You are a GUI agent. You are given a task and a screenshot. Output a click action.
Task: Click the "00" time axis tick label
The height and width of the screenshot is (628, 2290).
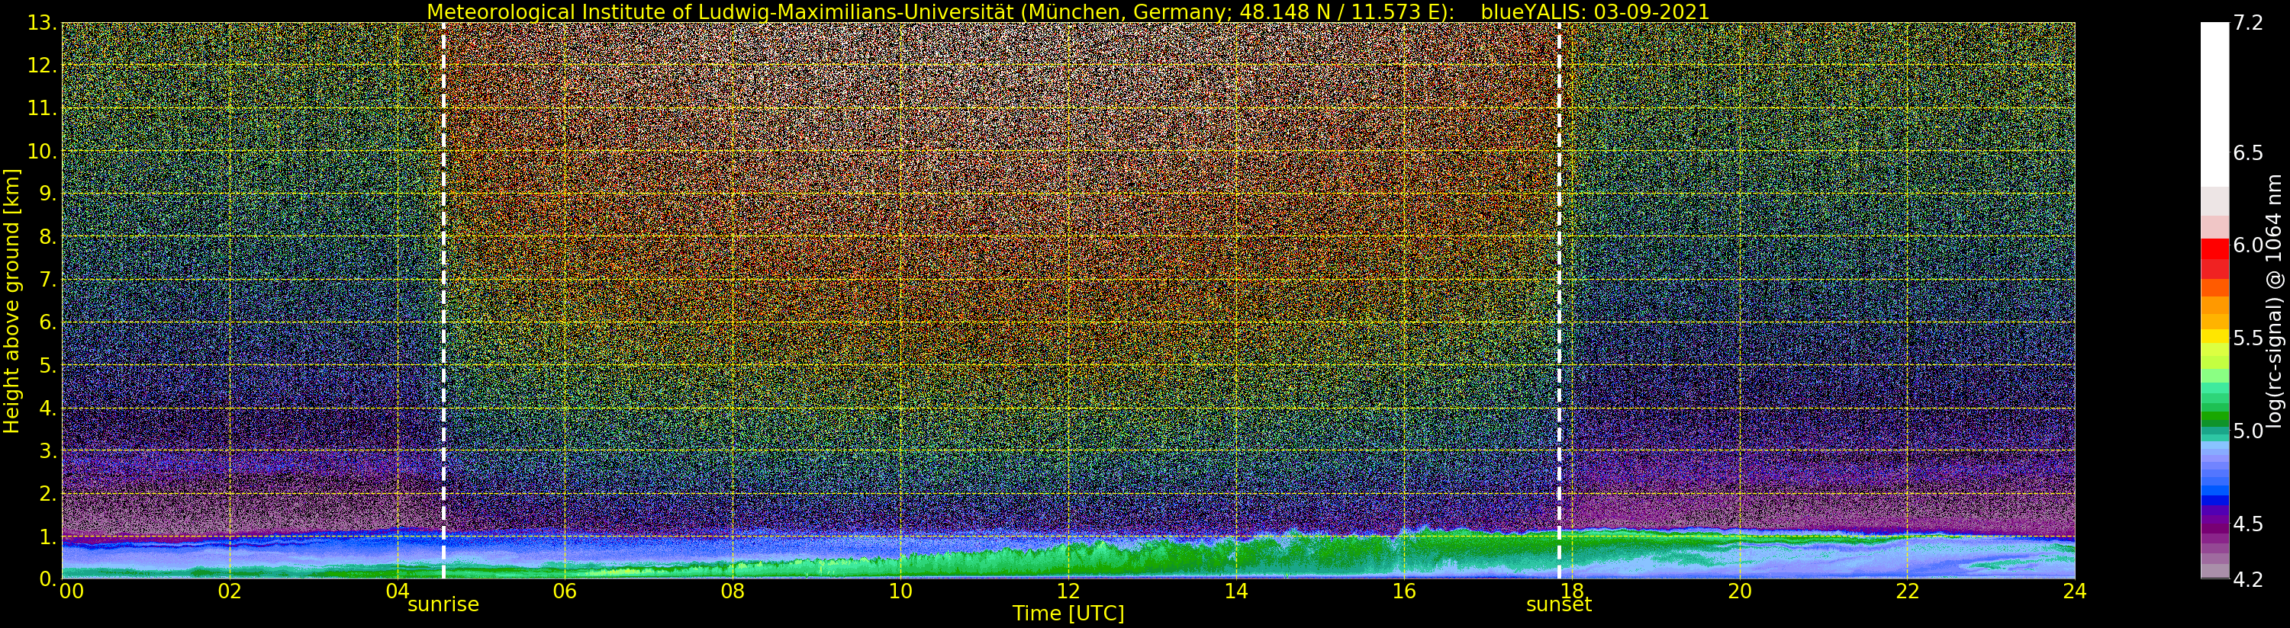71,591
